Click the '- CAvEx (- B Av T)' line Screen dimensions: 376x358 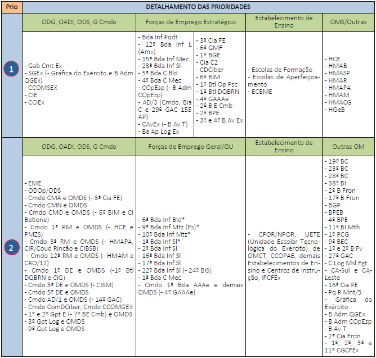pyautogui.click(x=163, y=125)
